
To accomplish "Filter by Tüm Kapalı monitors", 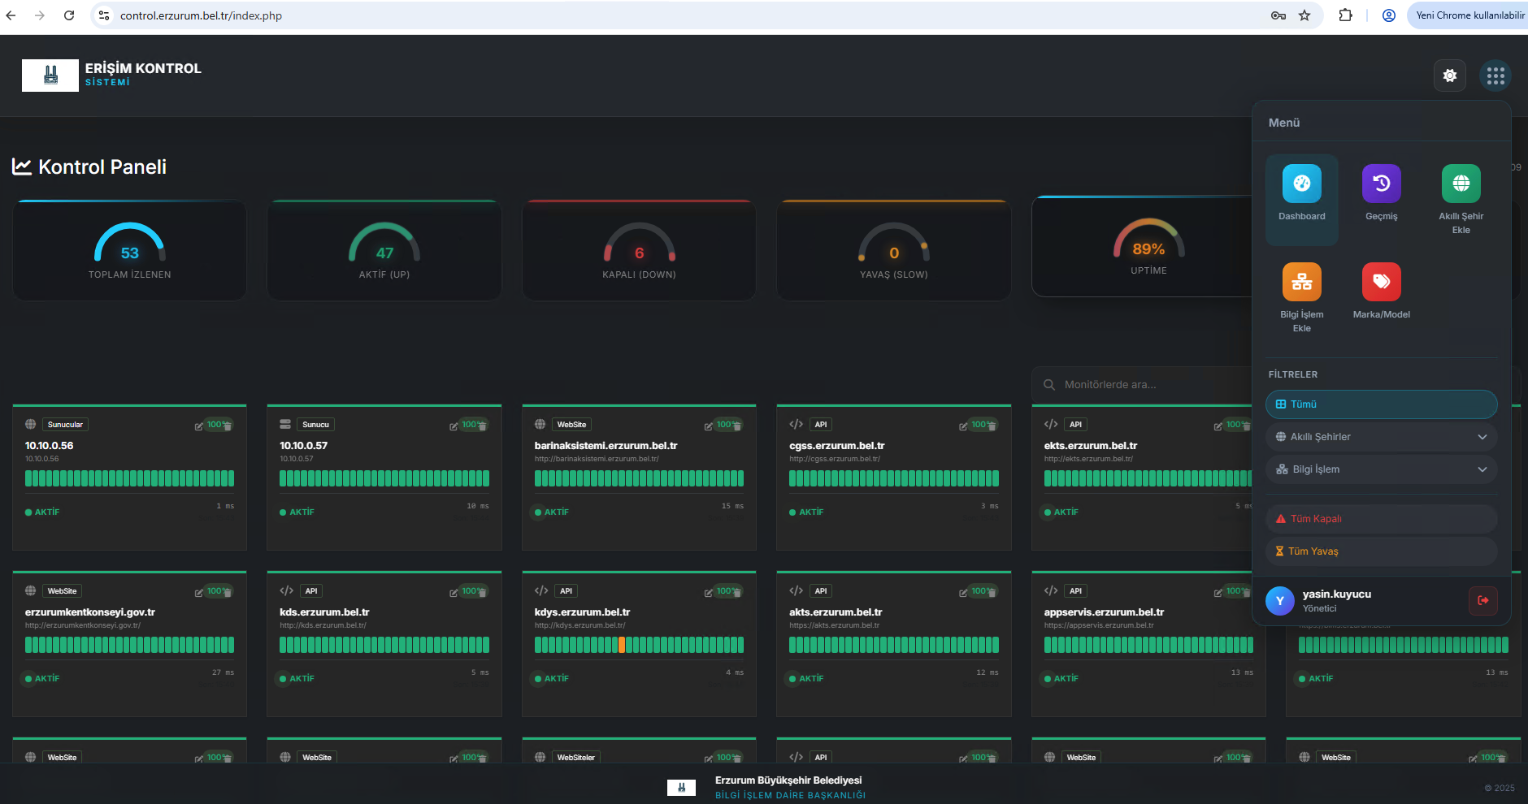I will [1381, 519].
